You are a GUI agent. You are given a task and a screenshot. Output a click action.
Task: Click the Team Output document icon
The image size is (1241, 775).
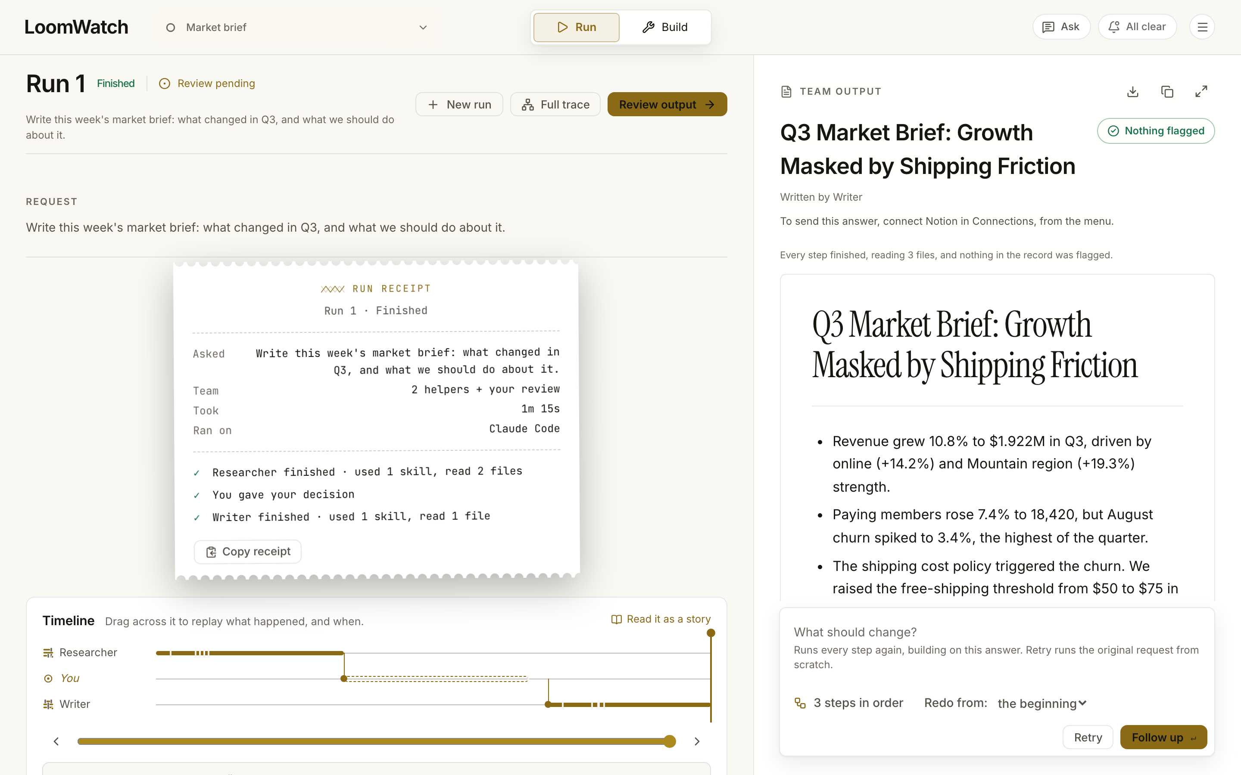pyautogui.click(x=786, y=92)
